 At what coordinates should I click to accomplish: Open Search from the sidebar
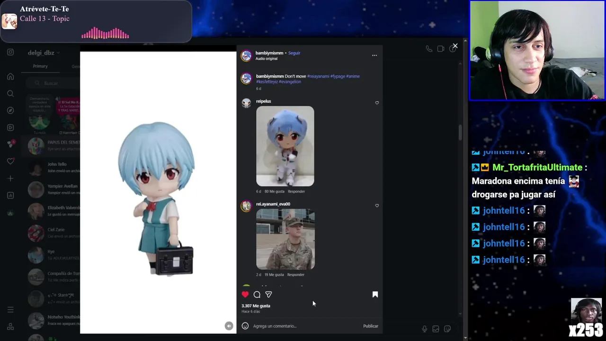pyautogui.click(x=10, y=93)
